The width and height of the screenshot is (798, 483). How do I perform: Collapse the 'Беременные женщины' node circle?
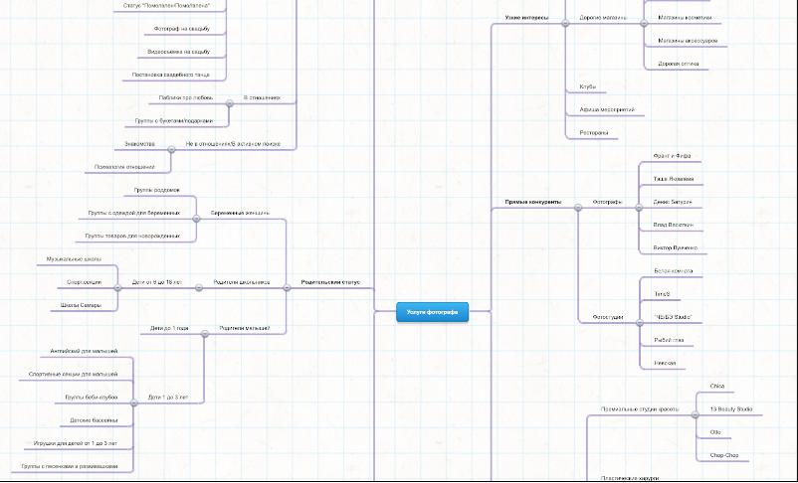197,219
